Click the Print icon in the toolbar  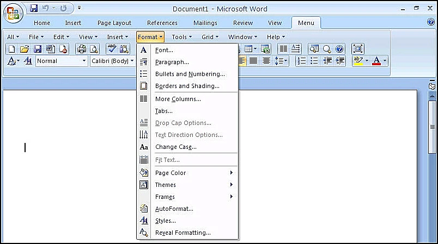[x=82, y=49]
